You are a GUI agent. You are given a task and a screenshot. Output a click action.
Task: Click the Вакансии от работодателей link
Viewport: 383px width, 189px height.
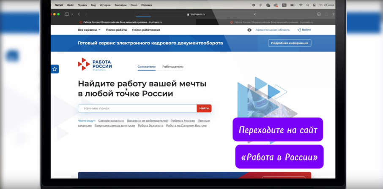[147, 121]
